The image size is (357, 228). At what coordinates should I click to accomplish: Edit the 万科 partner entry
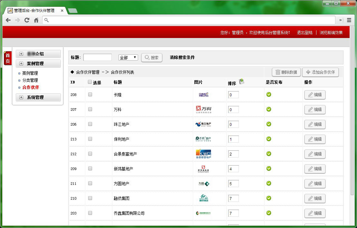[x=315, y=109]
